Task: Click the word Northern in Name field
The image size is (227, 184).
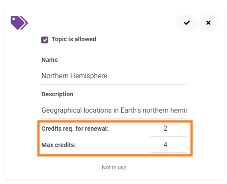Action: coord(55,76)
